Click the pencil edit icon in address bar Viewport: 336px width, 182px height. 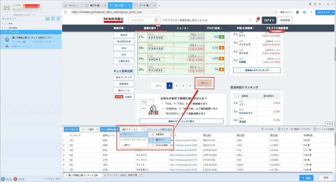276,12
